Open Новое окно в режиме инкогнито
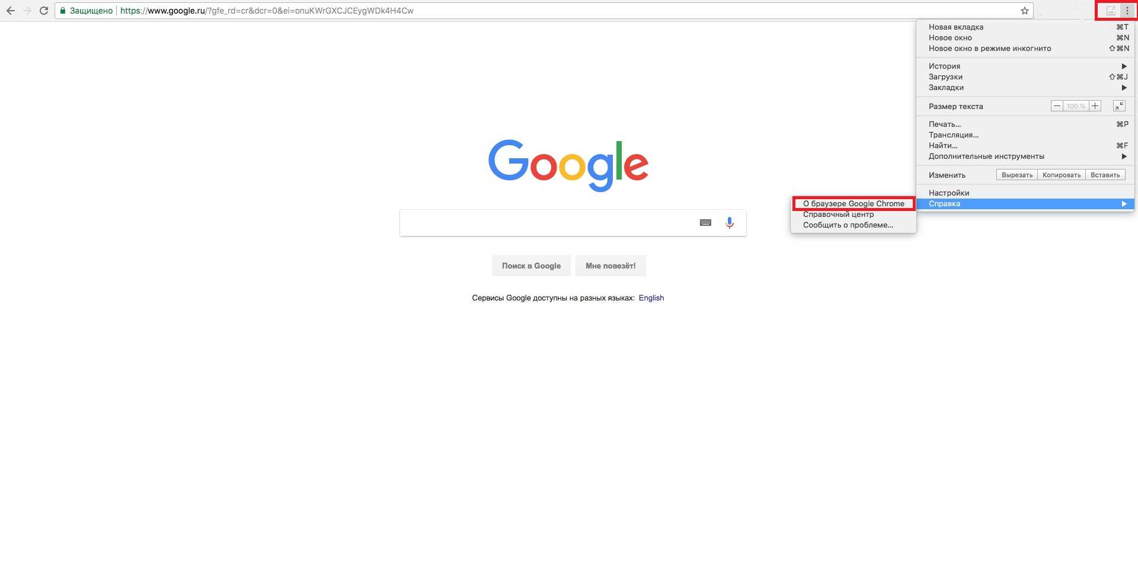Screen dimensions: 1138x569 tap(1025, 49)
